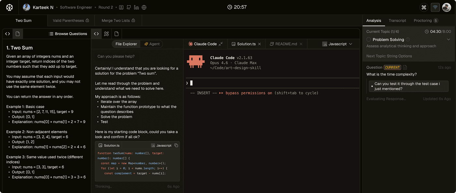Click the 20:57 session timer
456x193 pixels.
237,7
